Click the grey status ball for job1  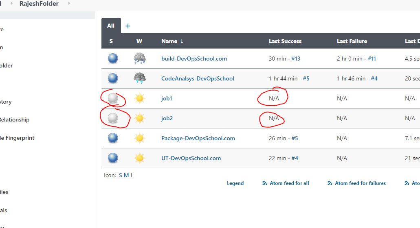tap(113, 98)
